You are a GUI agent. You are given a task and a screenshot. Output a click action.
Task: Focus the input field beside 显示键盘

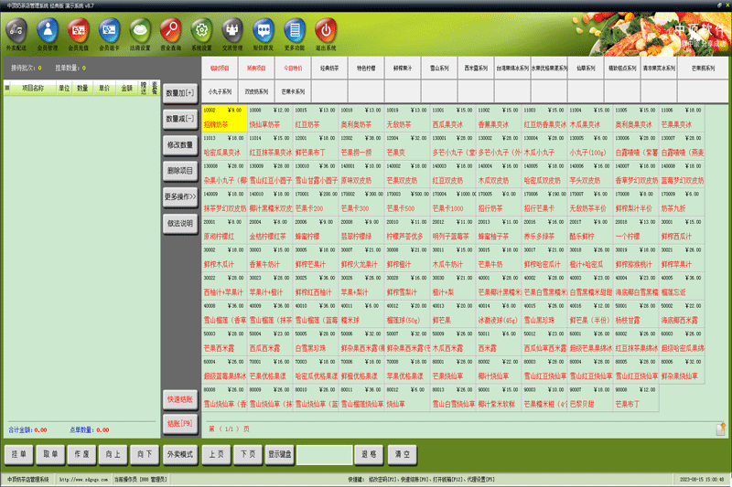click(325, 455)
